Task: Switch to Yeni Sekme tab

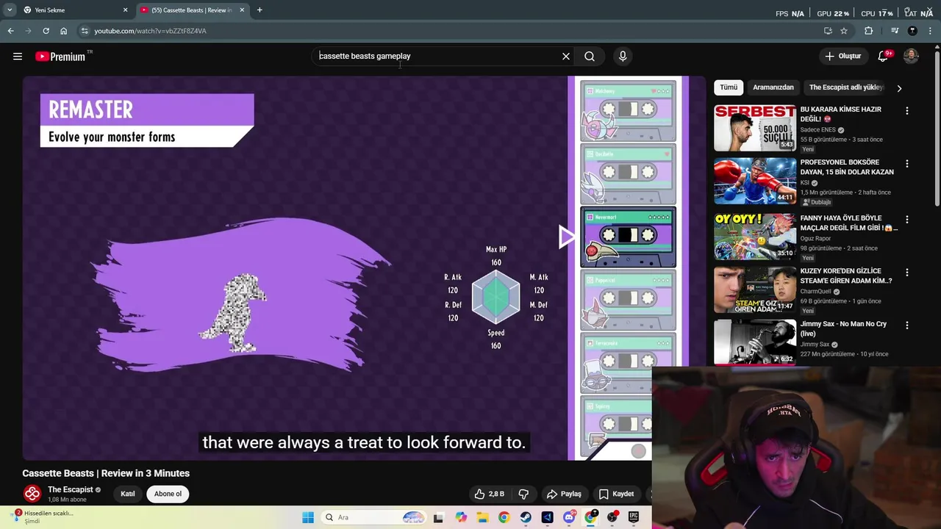Action: pos(75,10)
